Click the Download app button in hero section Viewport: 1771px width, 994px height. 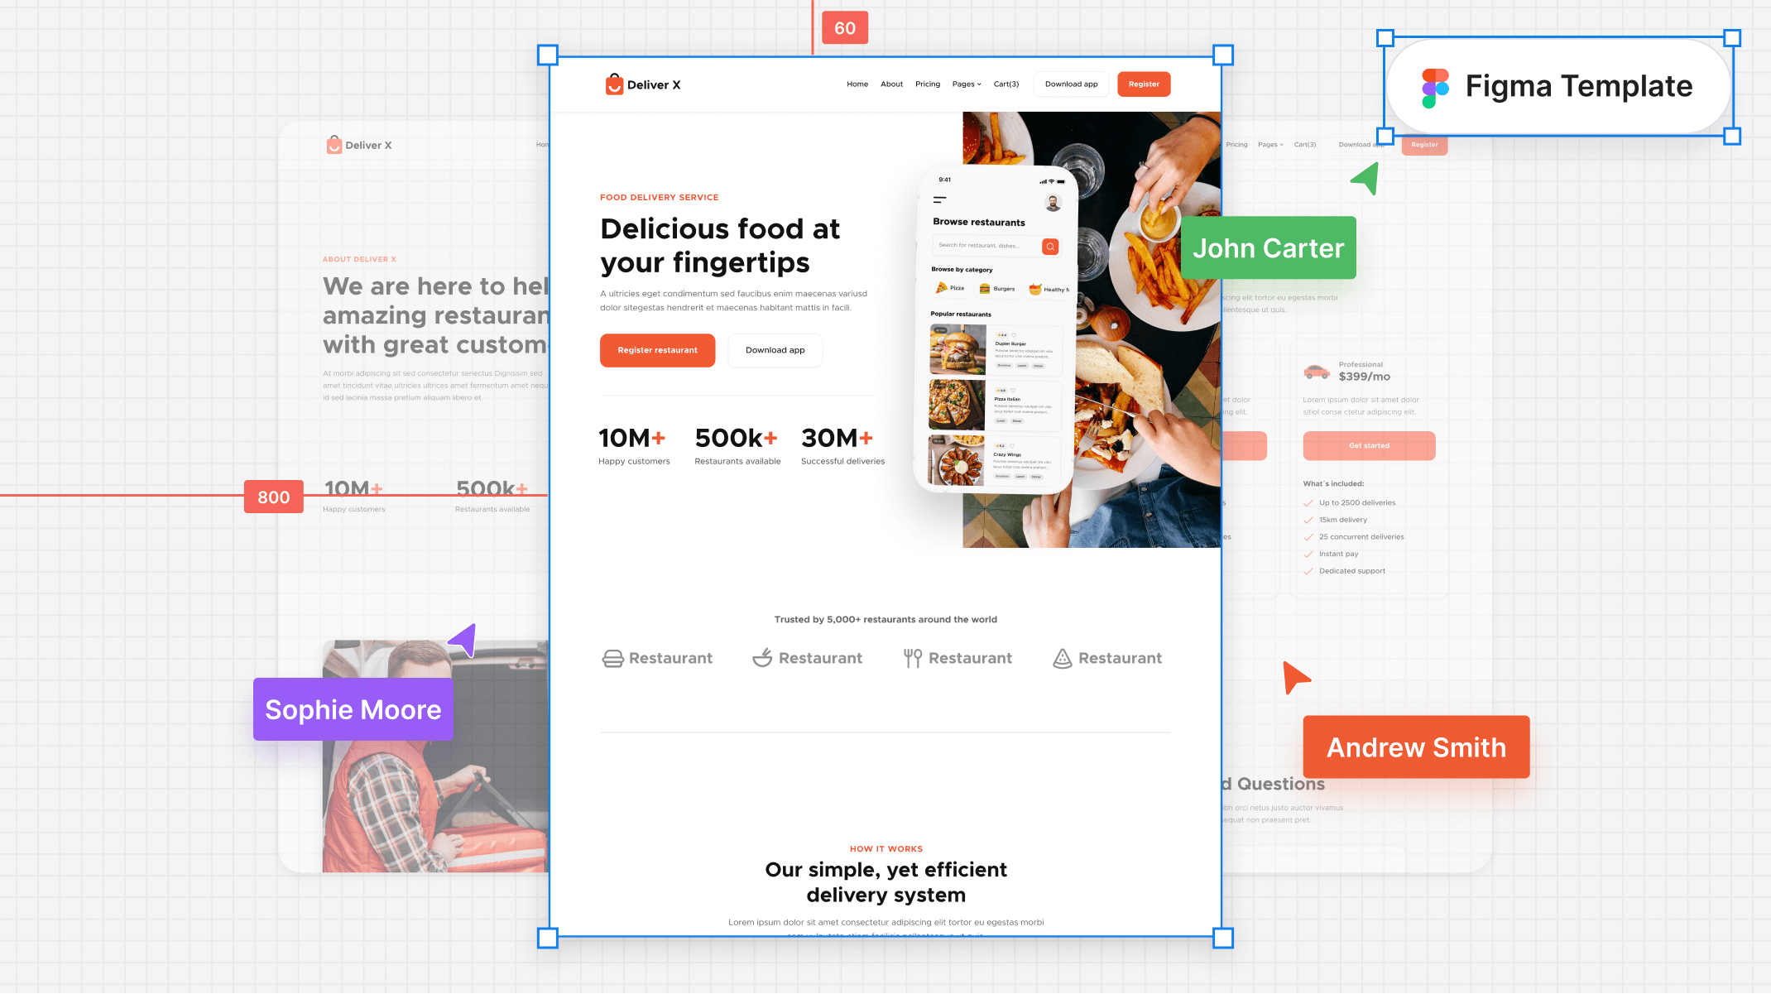pyautogui.click(x=776, y=350)
